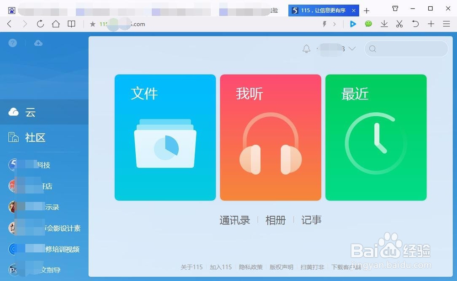Open the green WeChat chat icon

[368, 24]
